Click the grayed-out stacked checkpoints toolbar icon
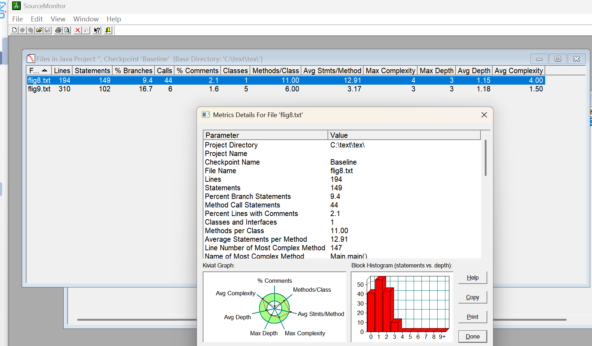This screenshot has width=592, height=346. pos(31,30)
